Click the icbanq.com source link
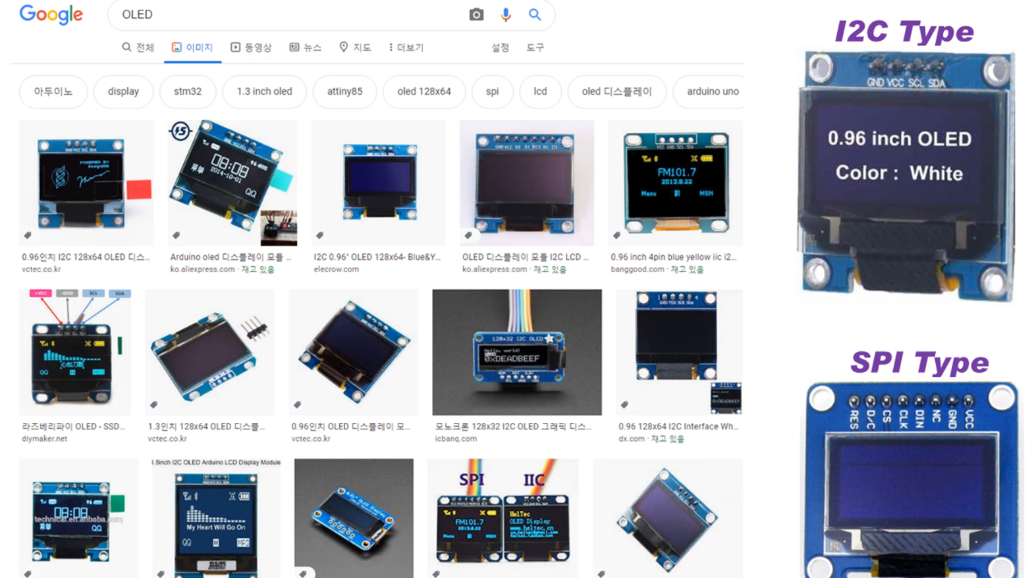Image resolution: width=1036 pixels, height=578 pixels. coord(456,439)
